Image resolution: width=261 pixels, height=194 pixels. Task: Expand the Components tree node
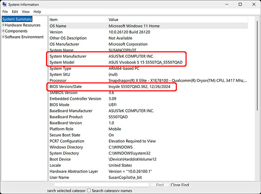3,31
